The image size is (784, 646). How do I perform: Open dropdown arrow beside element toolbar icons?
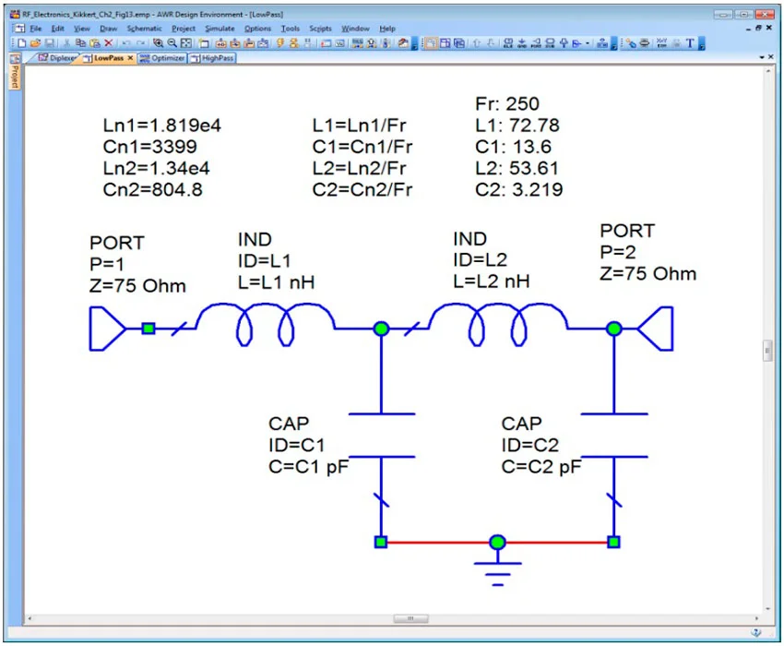point(588,43)
